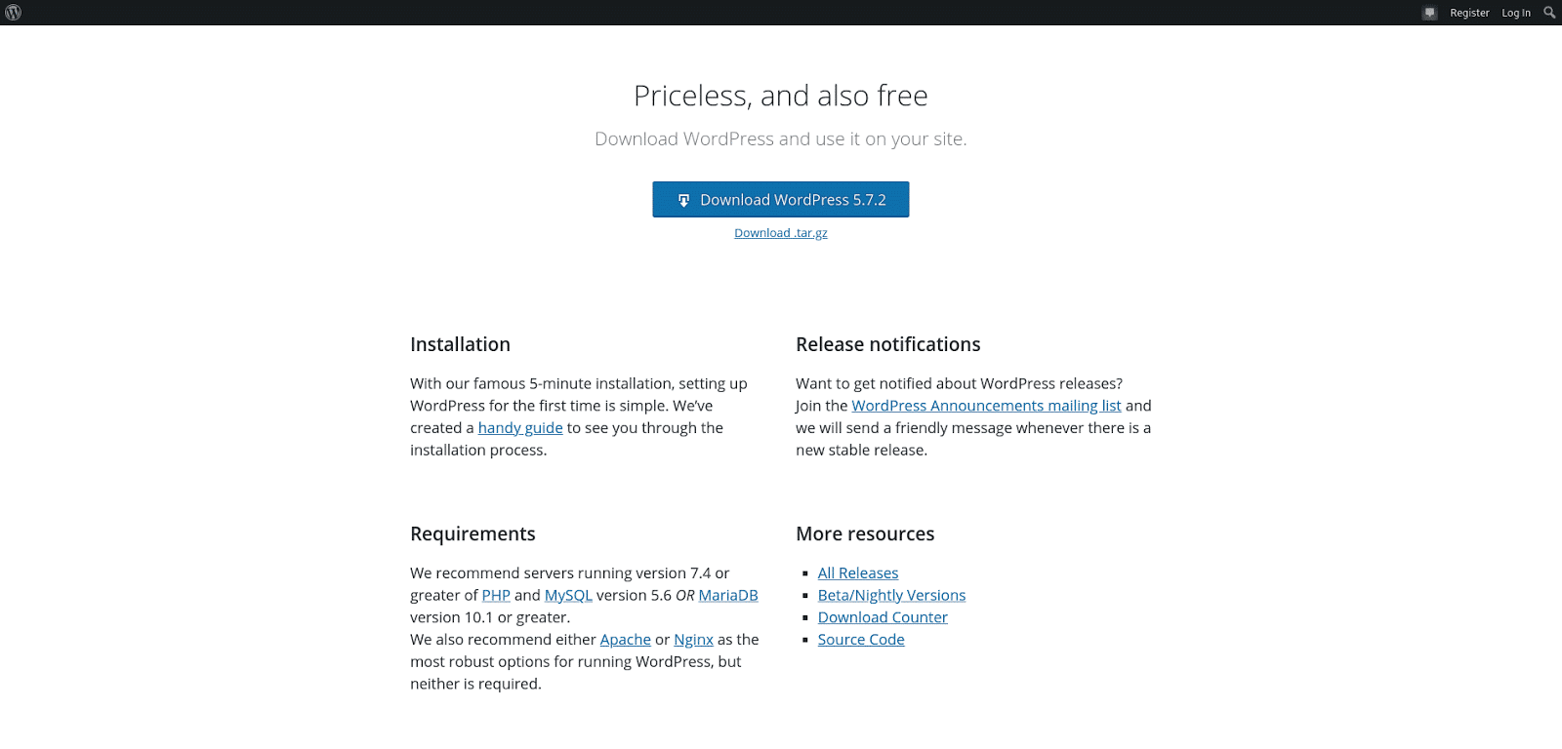Viewport: 1562px width, 749px height.
Task: Open search using the magnifier icon
Action: [1549, 12]
